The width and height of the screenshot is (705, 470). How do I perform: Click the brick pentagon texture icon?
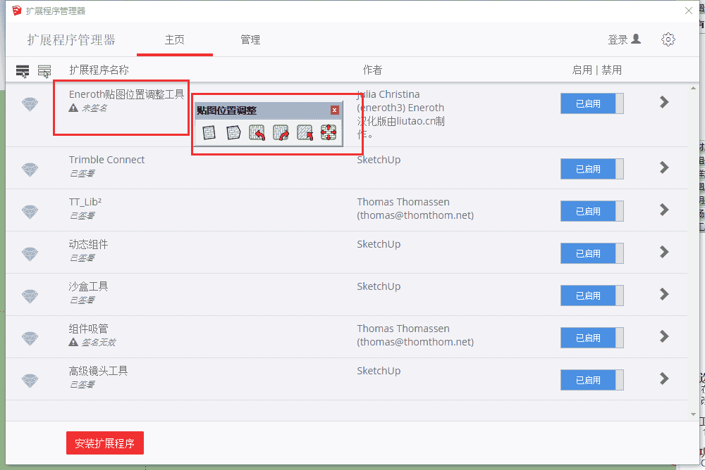point(233,132)
